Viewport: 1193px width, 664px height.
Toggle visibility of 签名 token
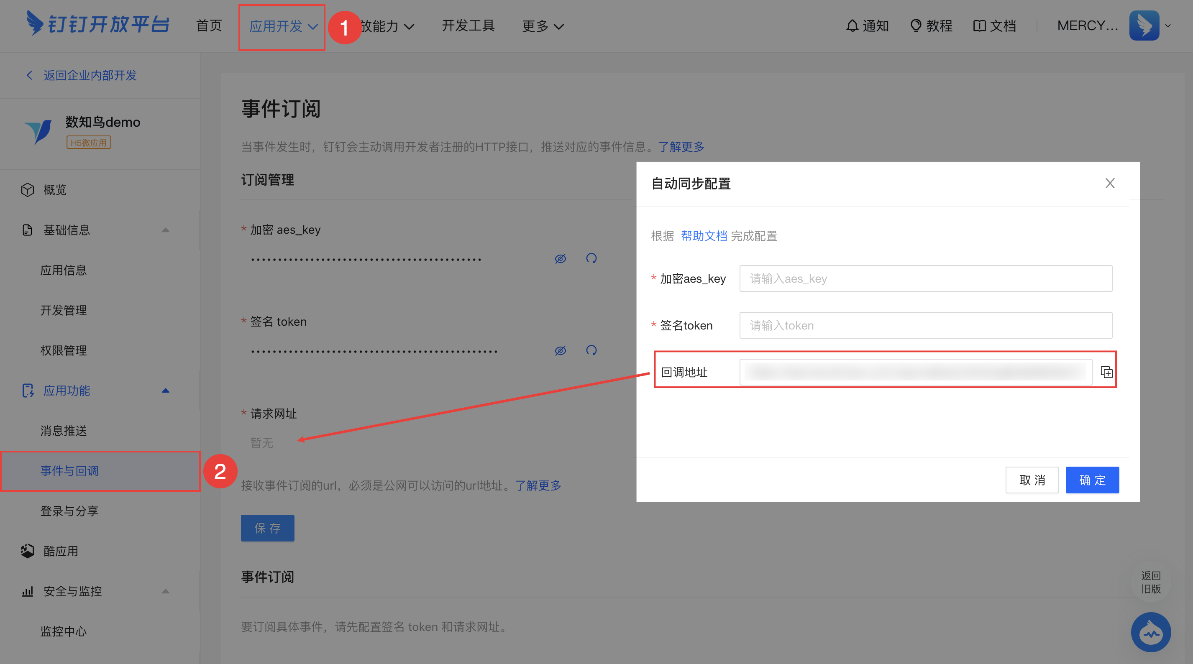[561, 350]
